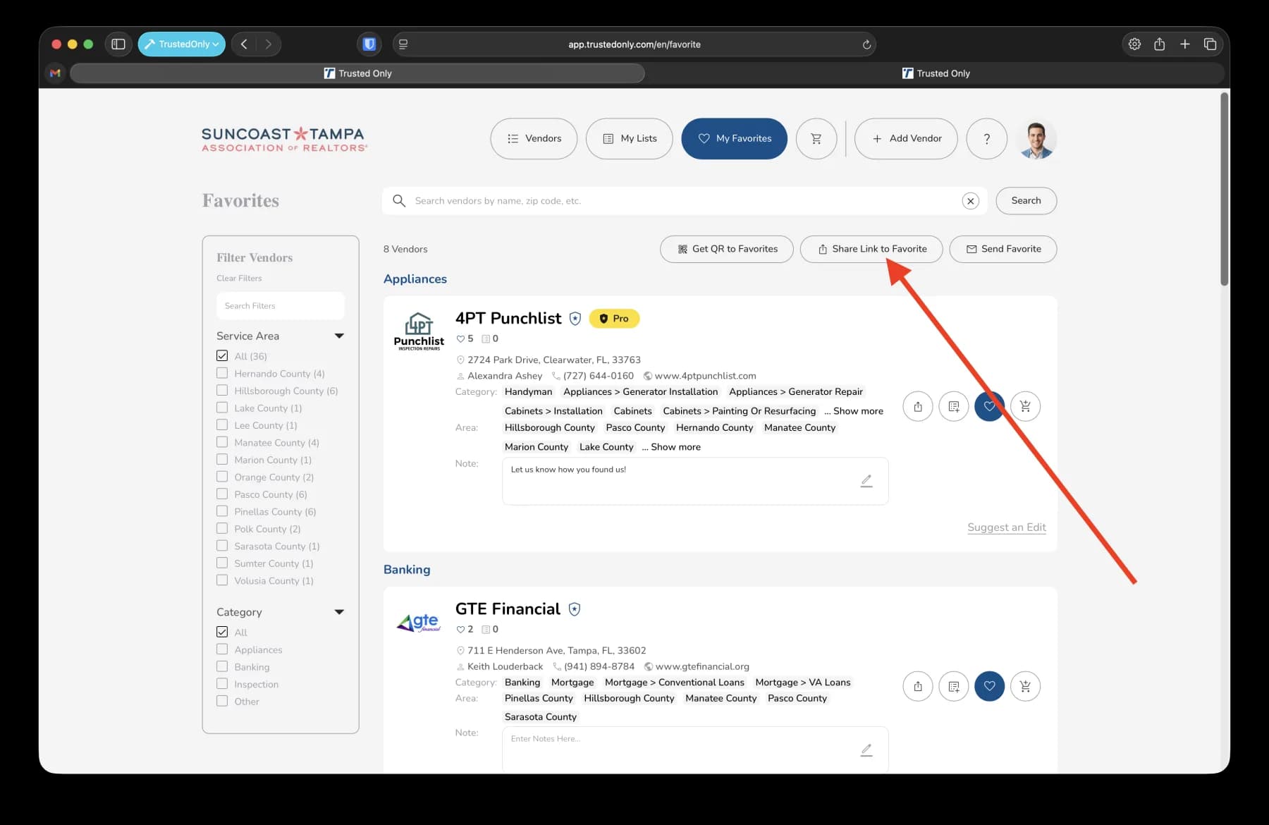Click the GTE Financial logo
Image resolution: width=1269 pixels, height=825 pixels.
(419, 623)
